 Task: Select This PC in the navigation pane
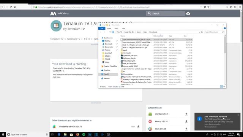coord(108,74)
